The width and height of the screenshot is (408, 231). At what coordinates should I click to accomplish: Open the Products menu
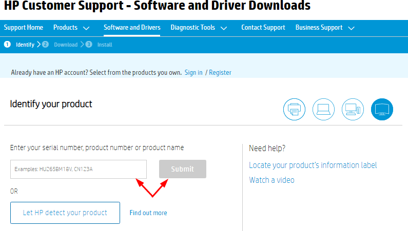pyautogui.click(x=65, y=28)
